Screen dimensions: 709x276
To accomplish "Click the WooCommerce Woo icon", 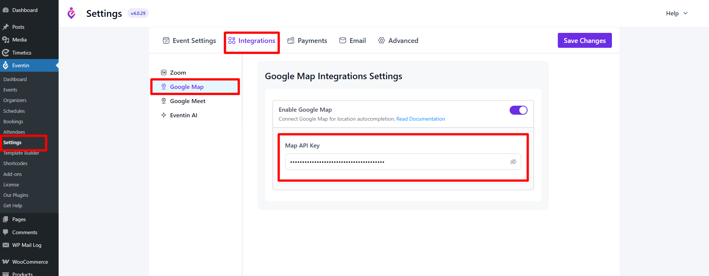I will tap(6, 262).
